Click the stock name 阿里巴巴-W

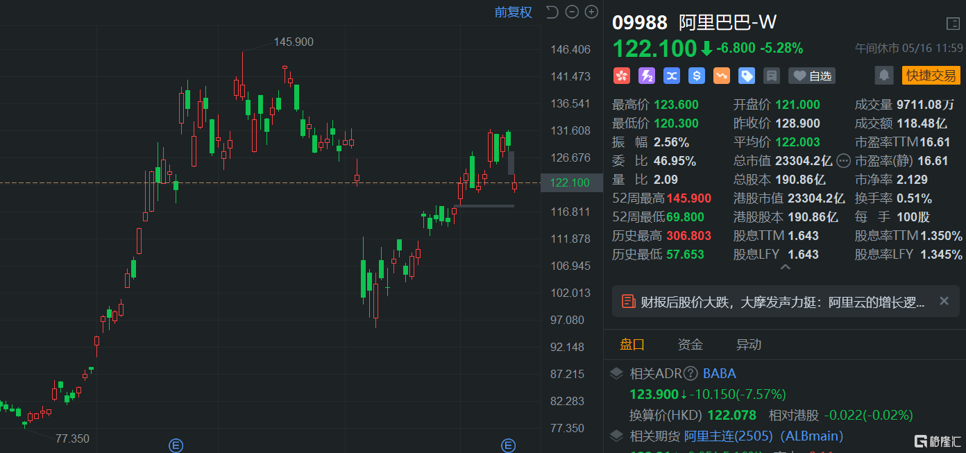tap(727, 23)
